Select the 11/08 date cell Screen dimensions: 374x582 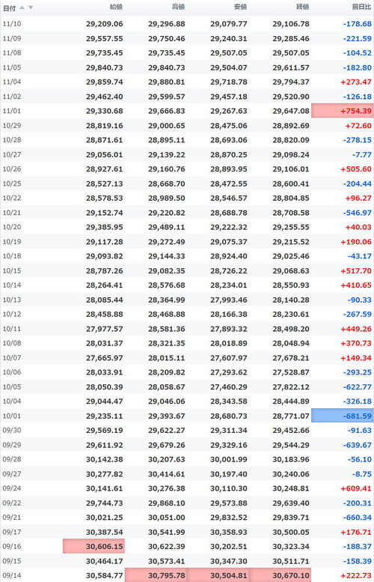[12, 52]
